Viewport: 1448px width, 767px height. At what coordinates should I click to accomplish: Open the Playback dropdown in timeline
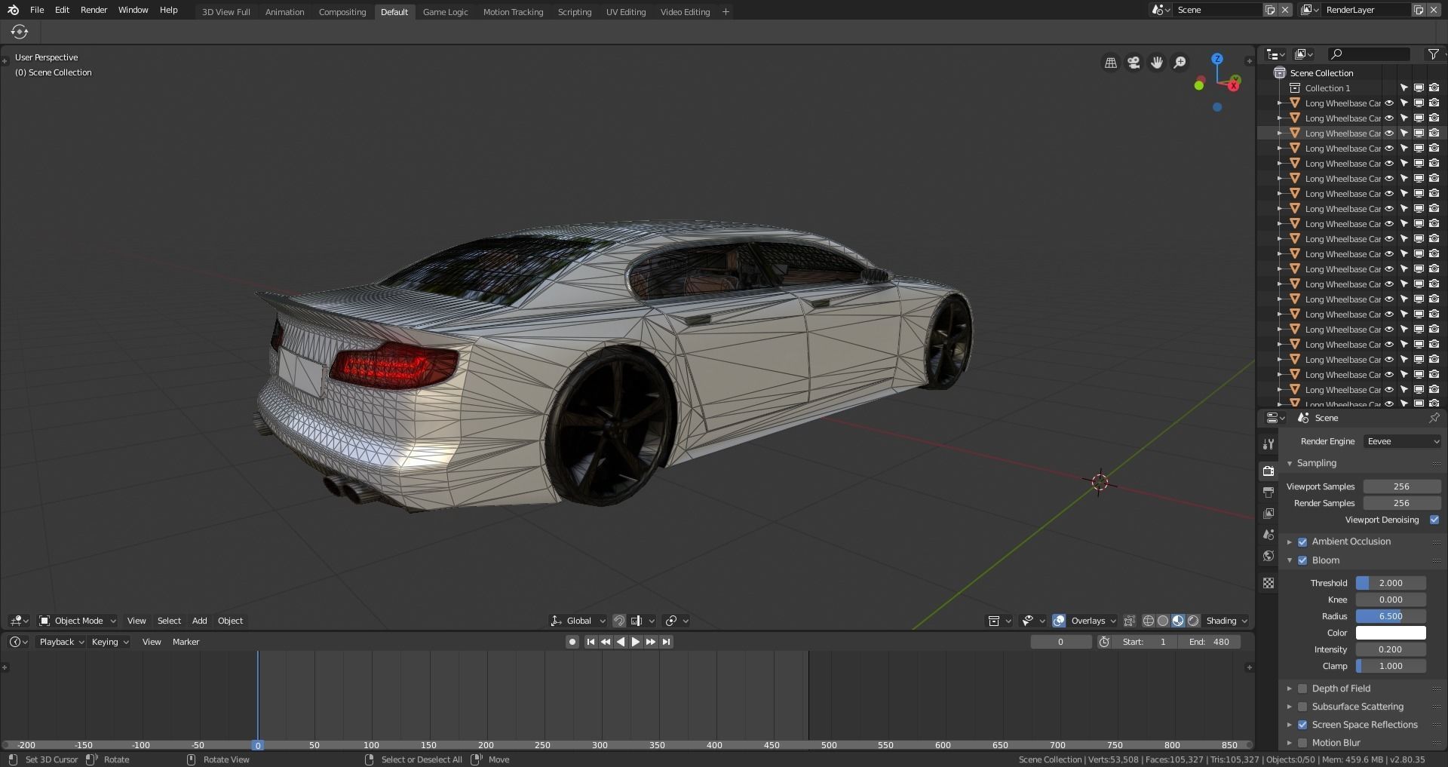pyautogui.click(x=61, y=642)
